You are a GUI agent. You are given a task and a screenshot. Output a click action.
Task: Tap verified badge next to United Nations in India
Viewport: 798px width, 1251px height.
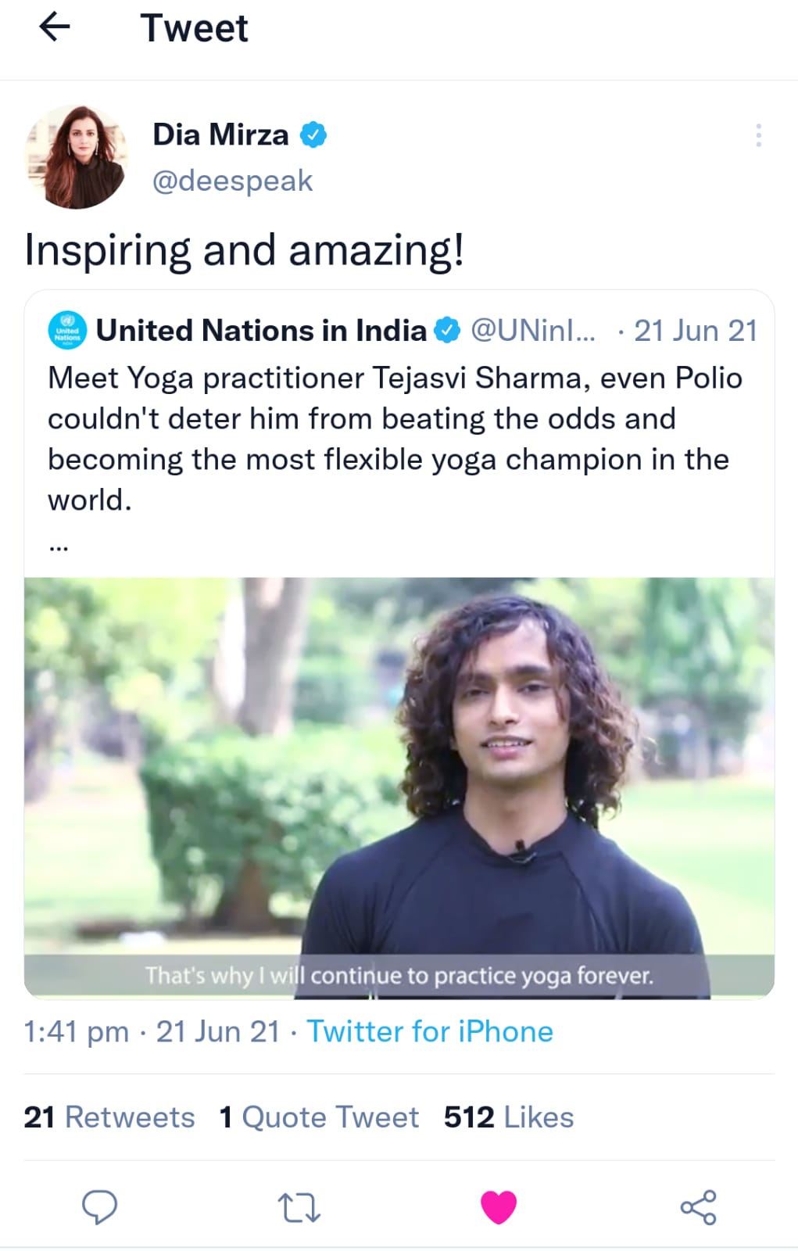tap(447, 330)
